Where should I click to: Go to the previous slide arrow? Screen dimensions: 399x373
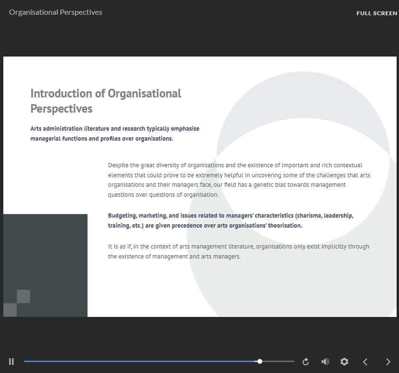(365, 362)
